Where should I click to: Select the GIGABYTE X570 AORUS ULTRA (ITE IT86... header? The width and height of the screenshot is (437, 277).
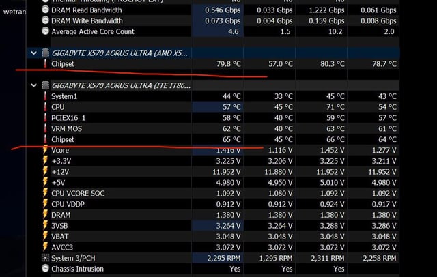(122, 85)
